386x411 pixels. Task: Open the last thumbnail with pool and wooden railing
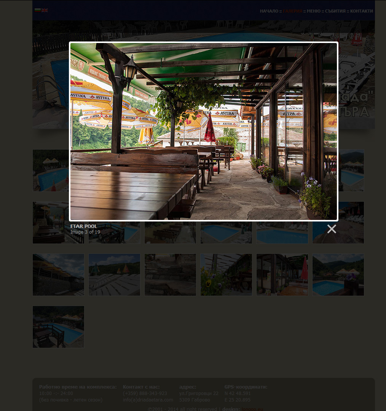59,327
